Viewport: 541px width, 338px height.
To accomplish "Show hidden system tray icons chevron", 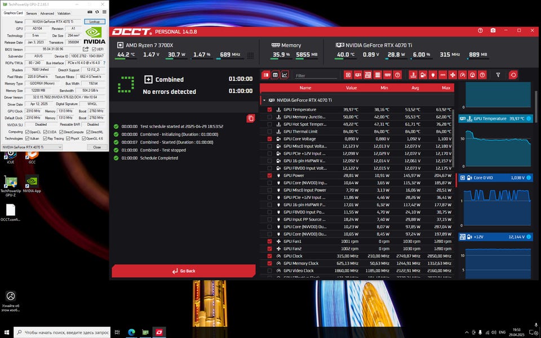I will click(x=466, y=332).
